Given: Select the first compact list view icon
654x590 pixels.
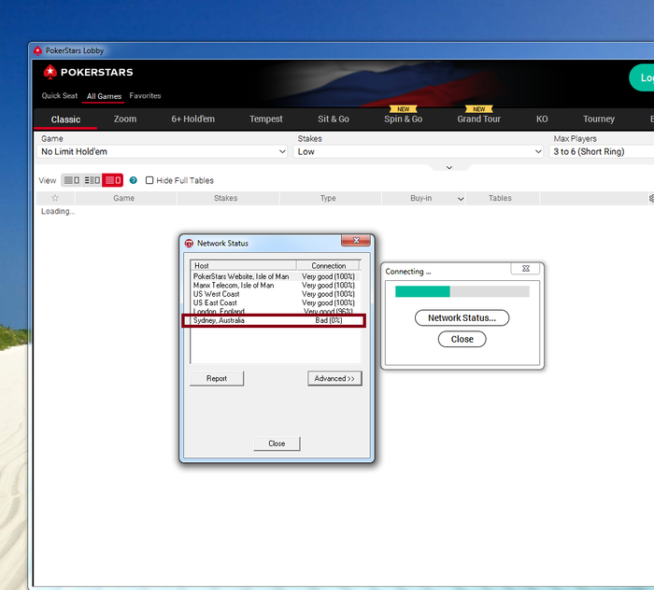Looking at the screenshot, I should pyautogui.click(x=71, y=180).
